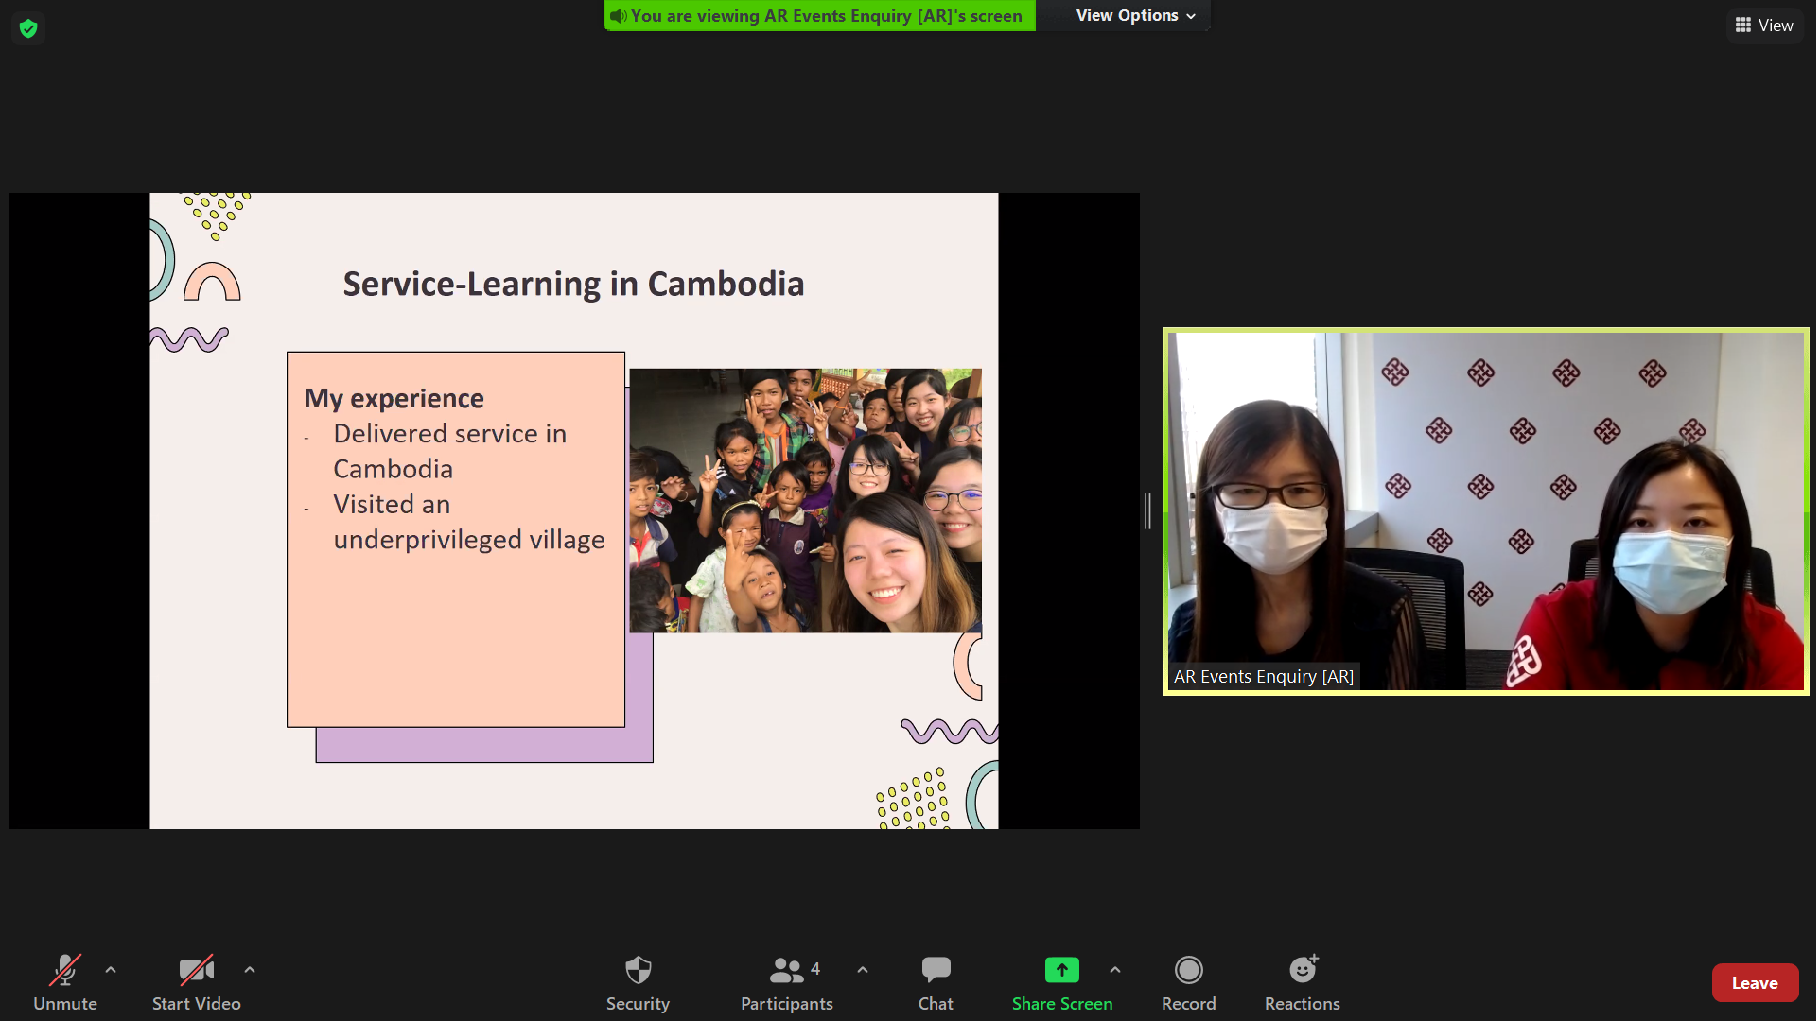
Task: Open share options arrow beside Share Screen
Action: tap(1115, 970)
